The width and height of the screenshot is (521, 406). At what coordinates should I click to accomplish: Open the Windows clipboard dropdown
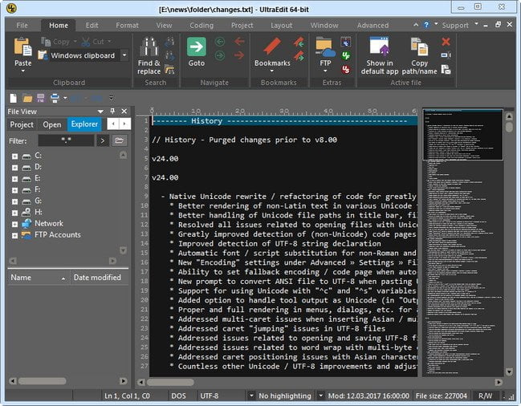(x=124, y=55)
